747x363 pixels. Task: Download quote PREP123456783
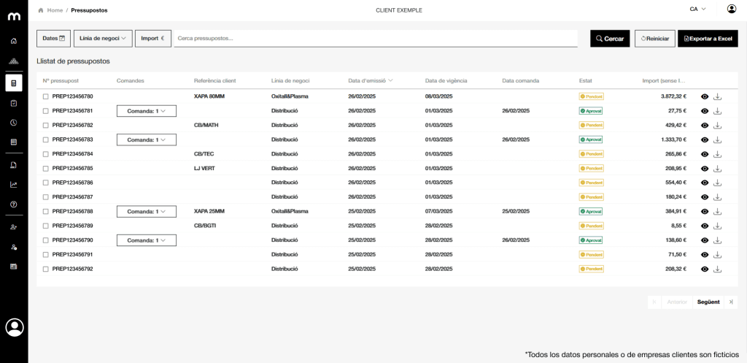tap(718, 140)
